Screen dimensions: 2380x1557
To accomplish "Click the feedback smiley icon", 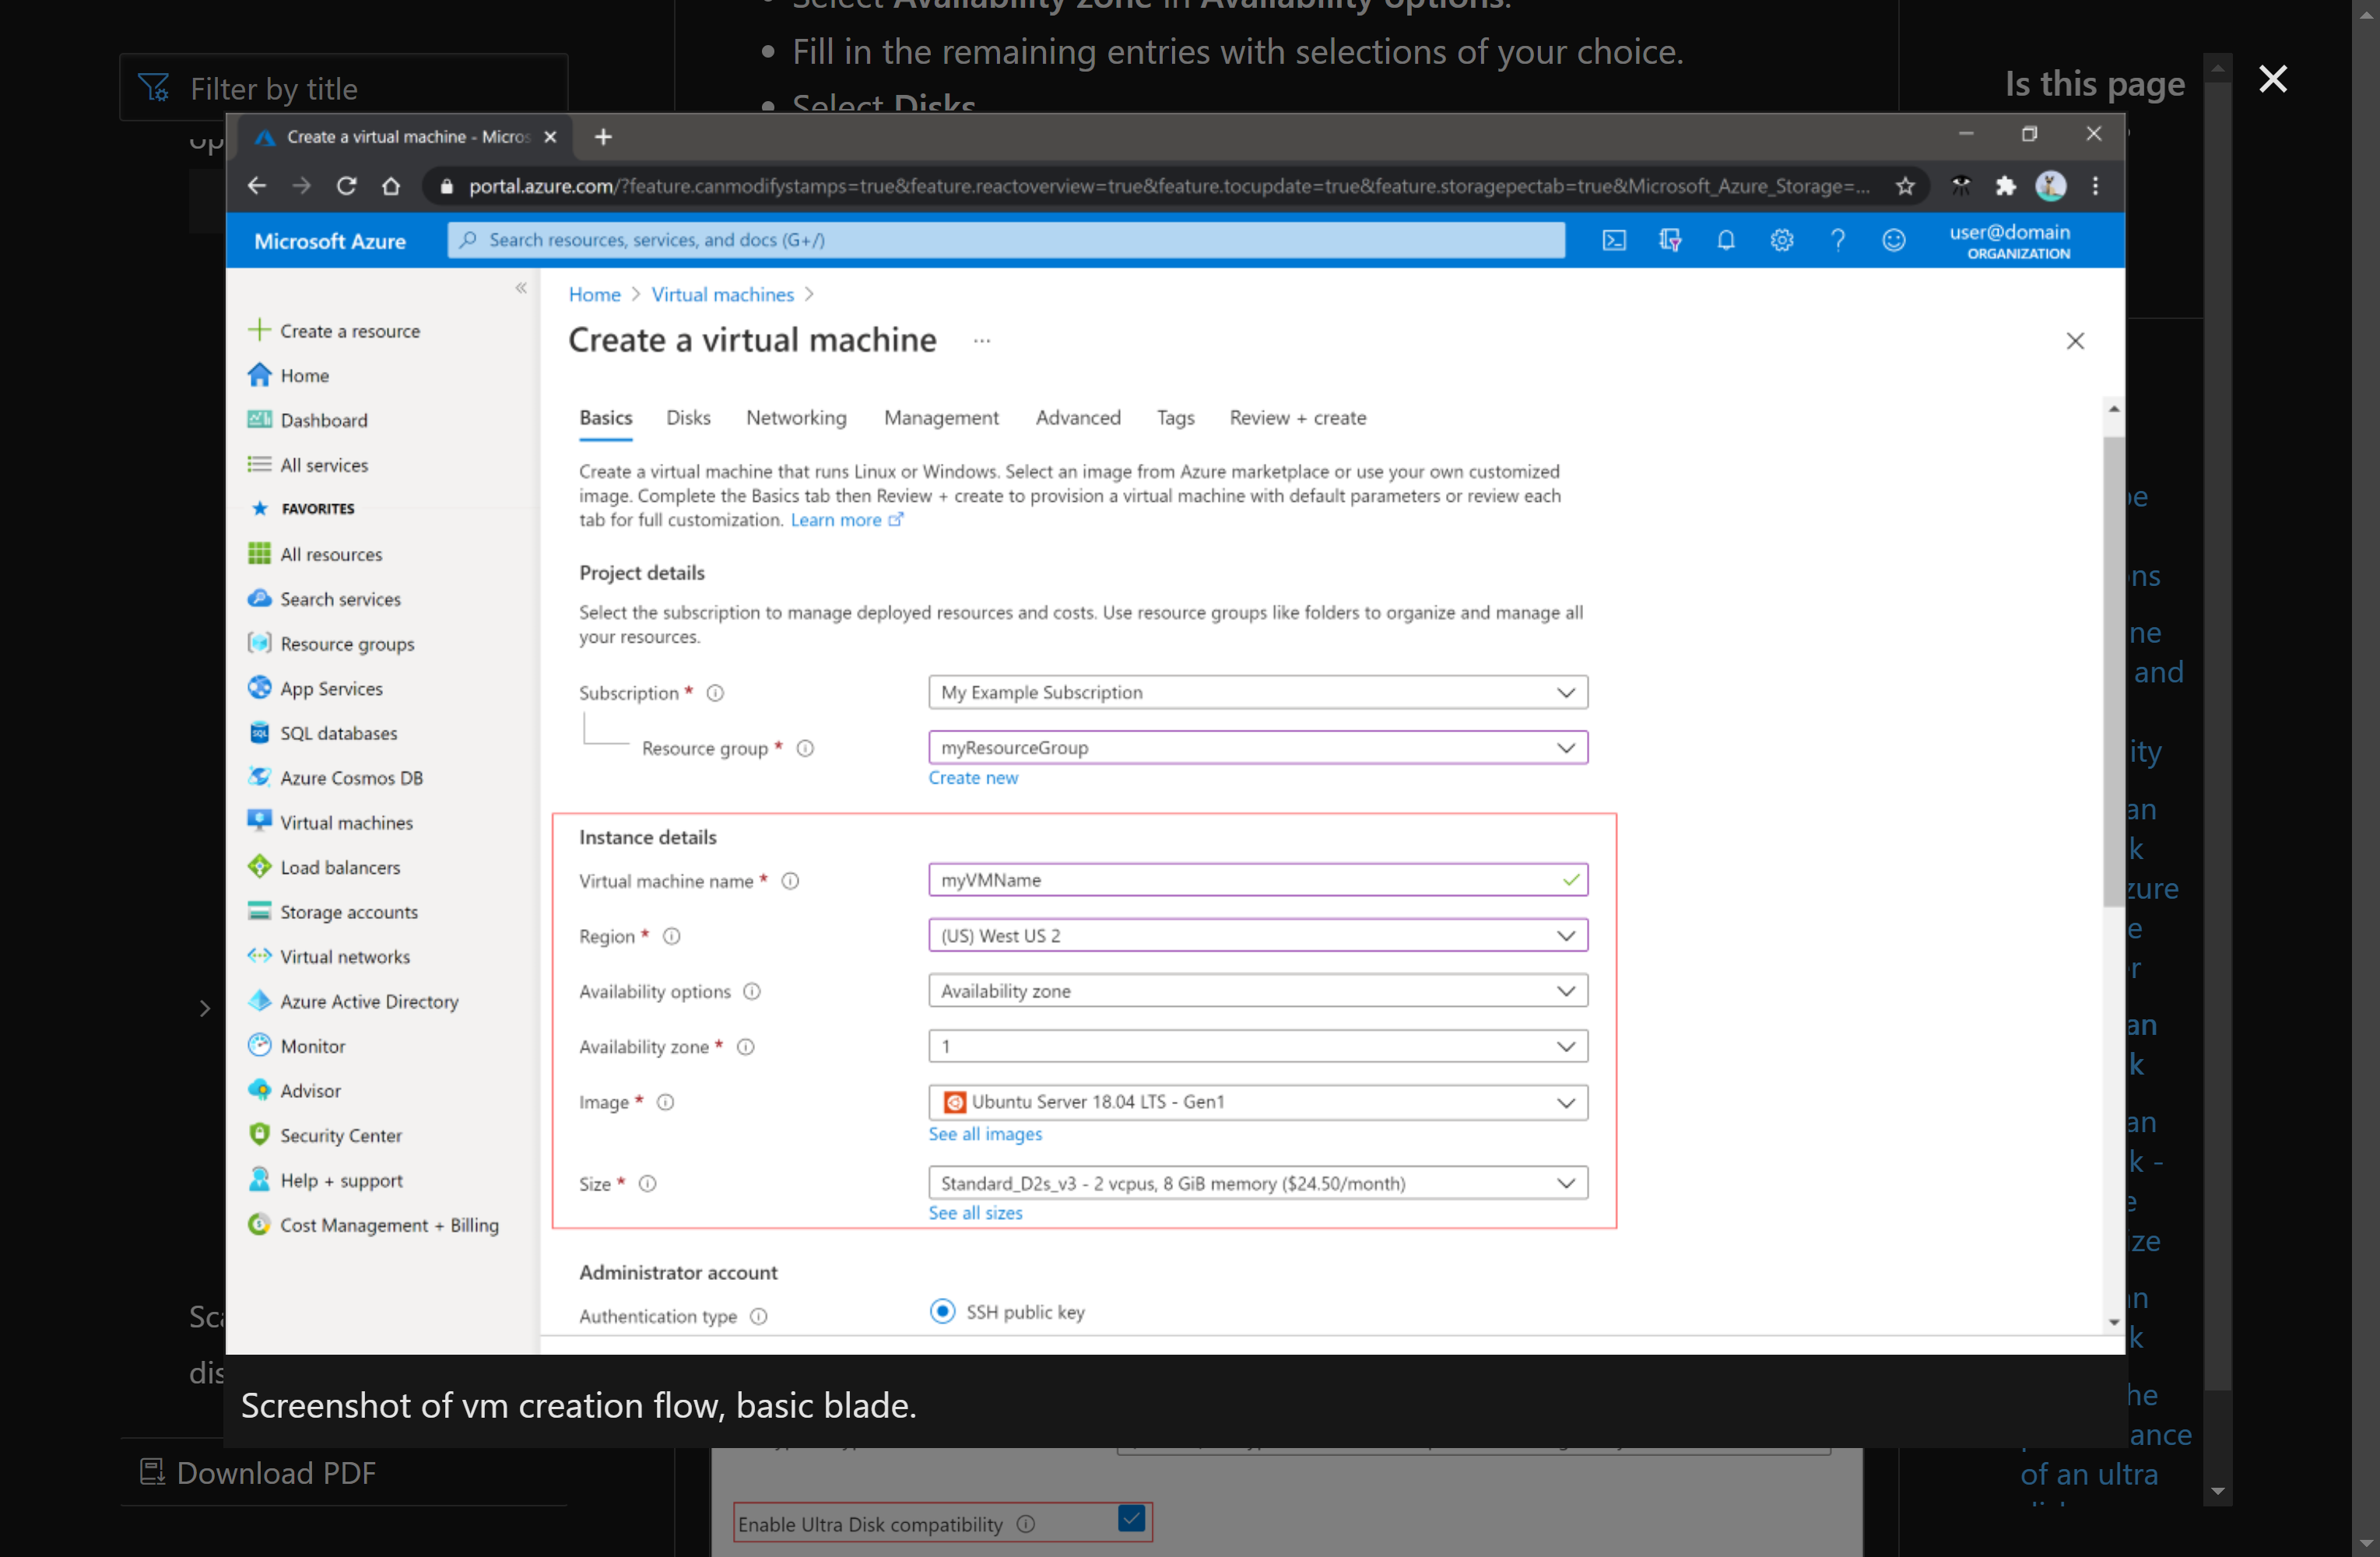I will [x=1893, y=240].
